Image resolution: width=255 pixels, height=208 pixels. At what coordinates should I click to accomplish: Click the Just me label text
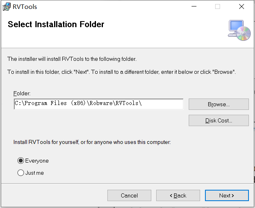[35, 173]
